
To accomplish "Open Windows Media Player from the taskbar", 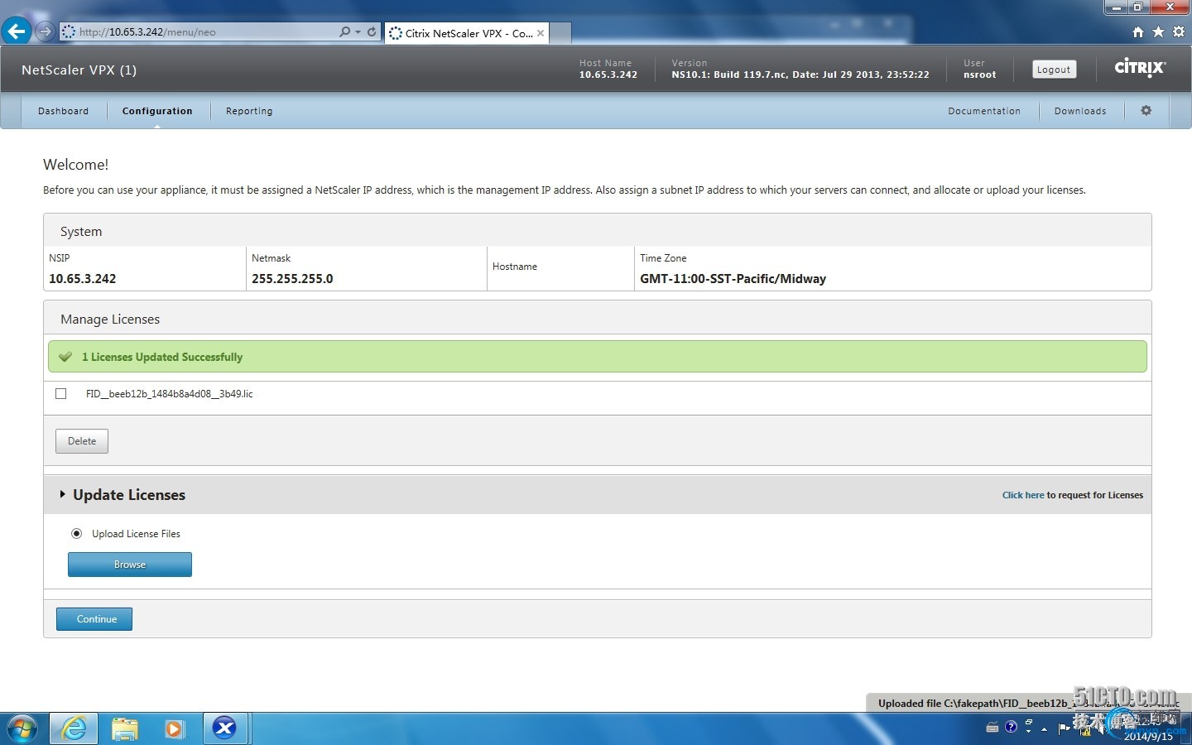I will (174, 728).
